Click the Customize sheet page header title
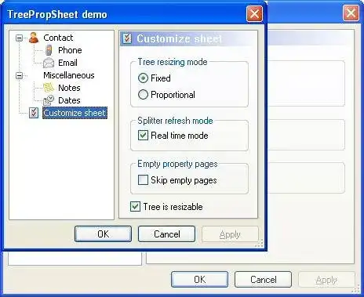Screen dimensions: 364x297 click(180, 38)
